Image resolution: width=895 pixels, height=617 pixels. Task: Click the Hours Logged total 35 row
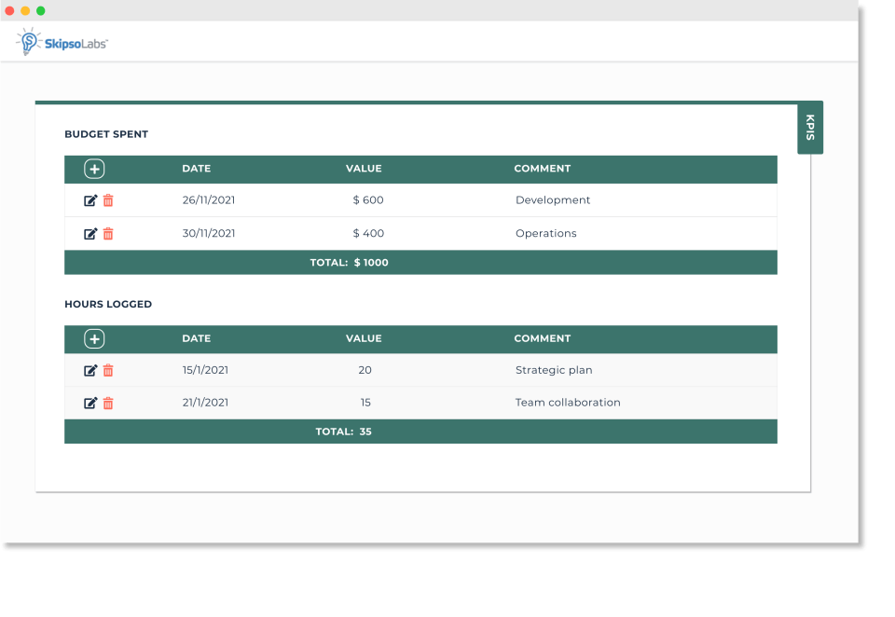pos(420,432)
